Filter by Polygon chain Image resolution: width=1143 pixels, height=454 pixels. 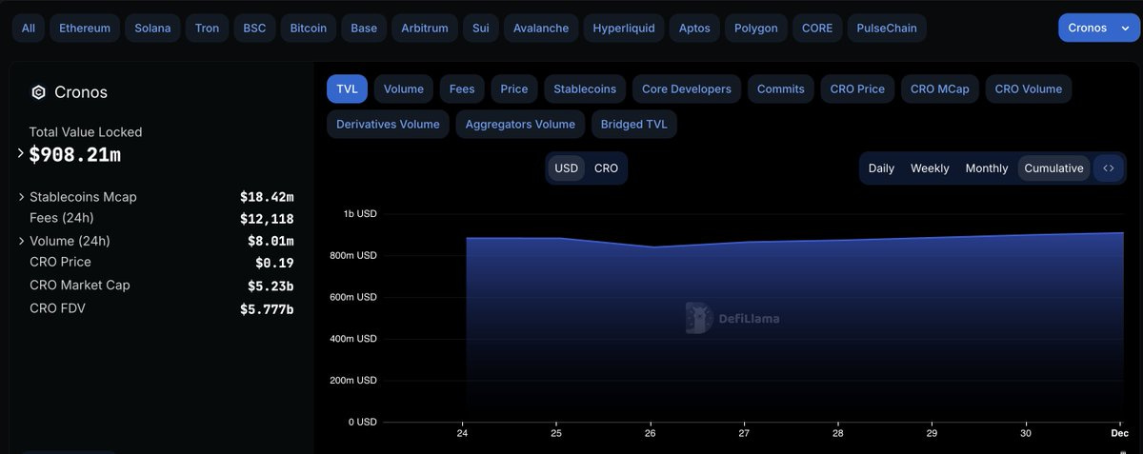point(756,28)
